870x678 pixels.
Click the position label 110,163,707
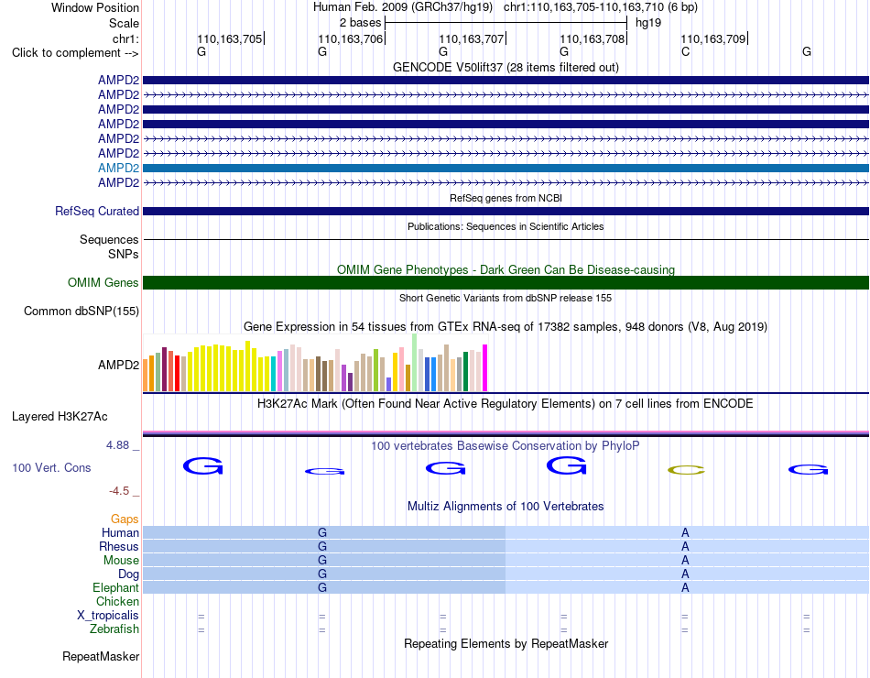pos(471,38)
